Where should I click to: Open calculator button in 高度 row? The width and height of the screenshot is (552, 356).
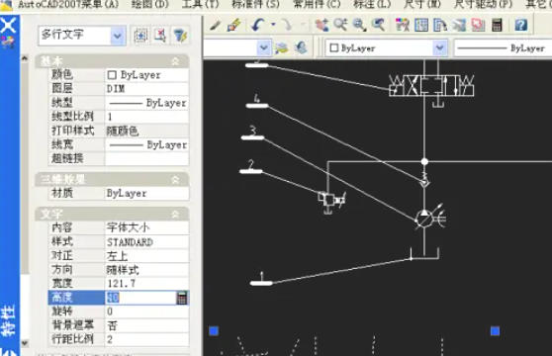click(182, 298)
